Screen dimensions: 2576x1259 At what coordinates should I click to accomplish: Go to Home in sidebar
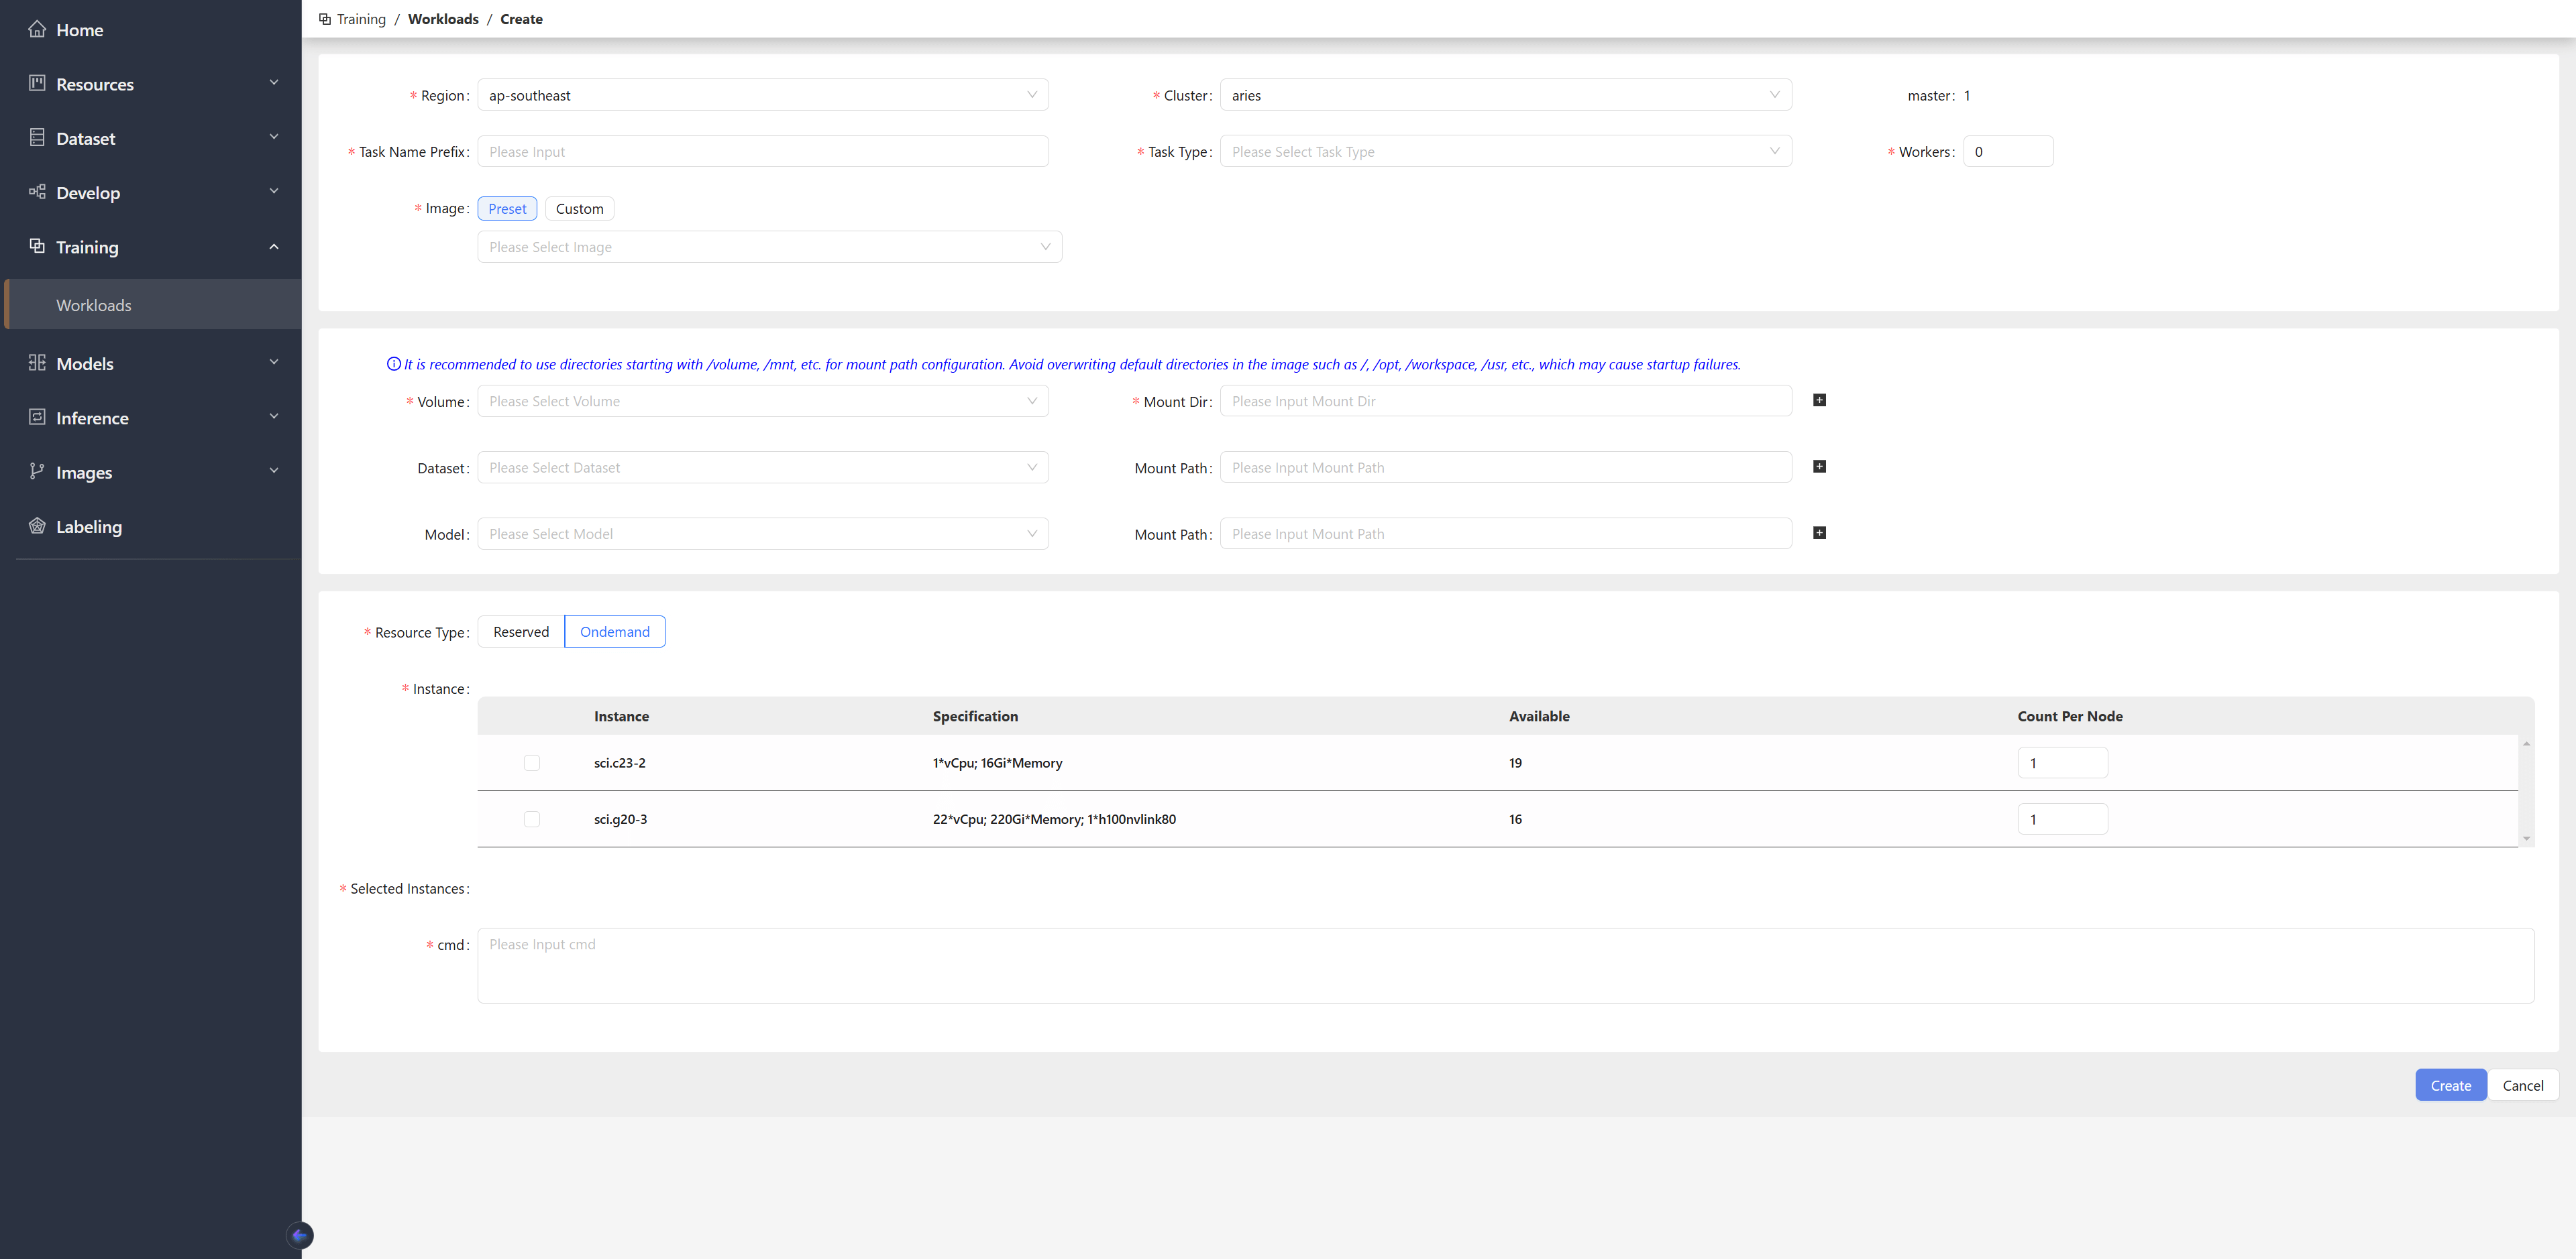click(80, 30)
